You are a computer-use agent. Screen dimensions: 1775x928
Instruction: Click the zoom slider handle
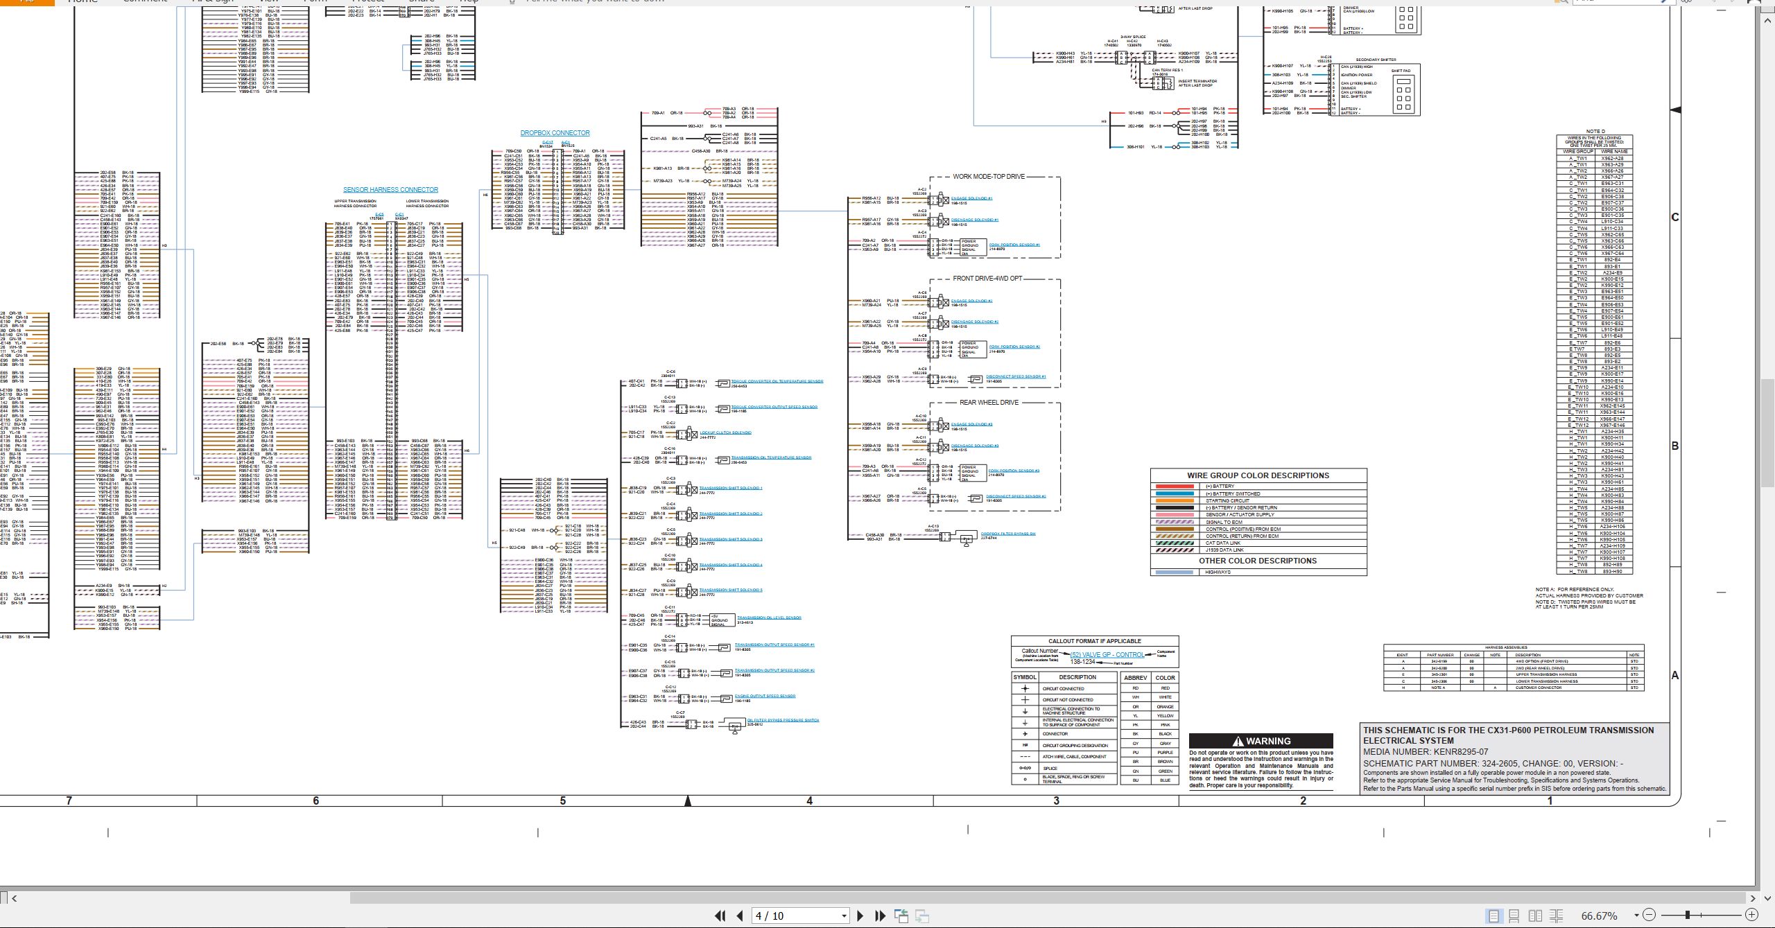click(x=1688, y=915)
